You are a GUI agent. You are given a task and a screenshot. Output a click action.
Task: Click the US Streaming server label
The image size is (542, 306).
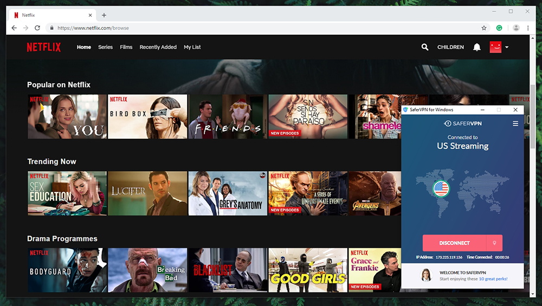[462, 146]
